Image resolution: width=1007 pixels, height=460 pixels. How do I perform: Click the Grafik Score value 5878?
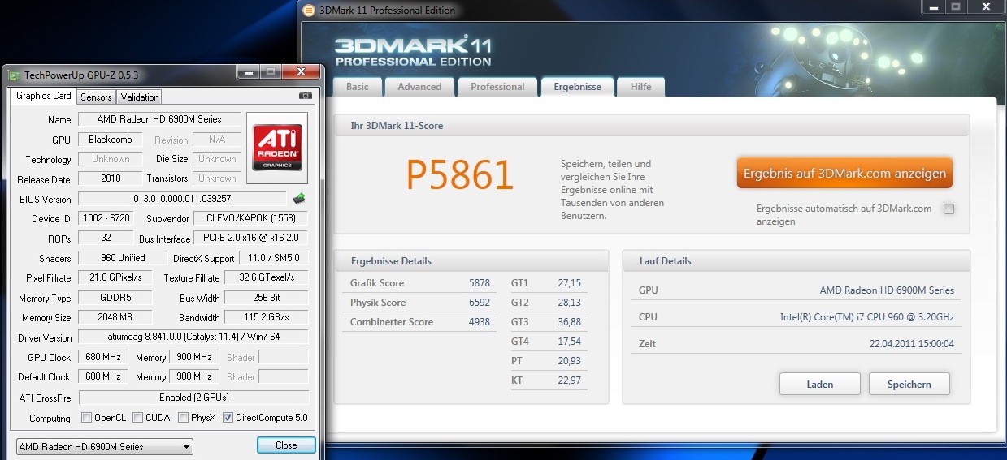(x=480, y=283)
